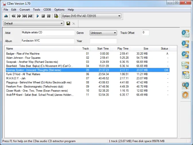Open the Options menu
Viewport: 193px width, 145px height.
tap(59, 9)
